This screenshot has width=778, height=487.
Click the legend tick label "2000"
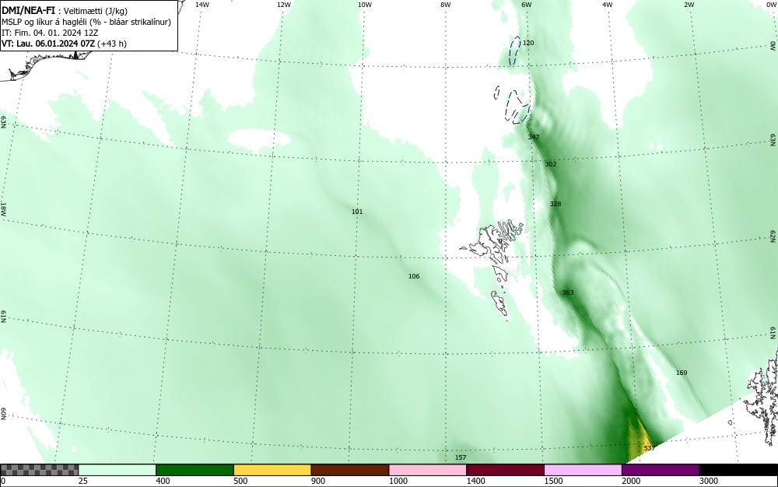631,481
